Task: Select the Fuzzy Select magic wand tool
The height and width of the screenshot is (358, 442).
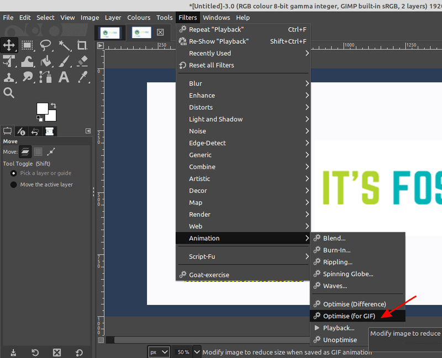Action: [x=64, y=45]
